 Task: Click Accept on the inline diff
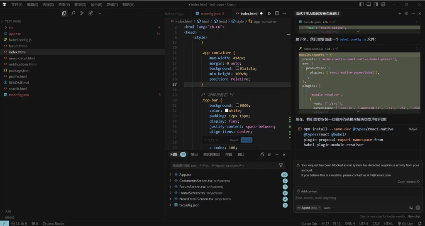tap(247, 140)
